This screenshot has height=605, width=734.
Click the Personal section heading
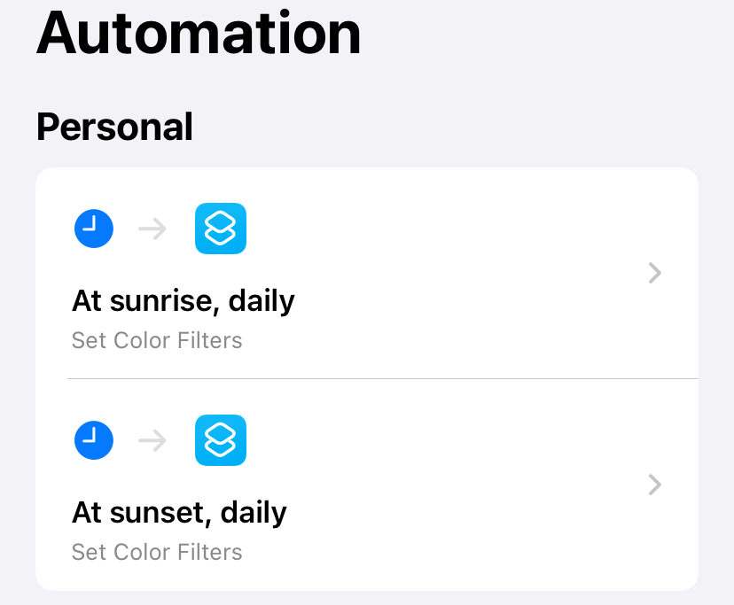(114, 127)
